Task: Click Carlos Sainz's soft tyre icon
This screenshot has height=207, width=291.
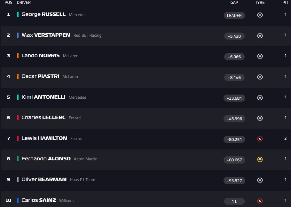Action: click(260, 201)
